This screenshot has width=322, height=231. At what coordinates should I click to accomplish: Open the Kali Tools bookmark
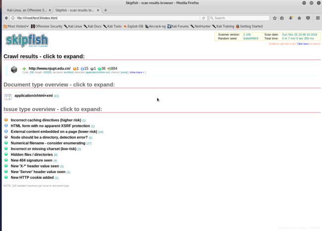[x=112, y=26]
